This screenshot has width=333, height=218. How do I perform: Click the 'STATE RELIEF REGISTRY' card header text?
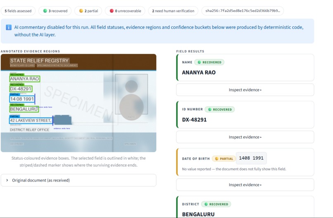coord(39,61)
